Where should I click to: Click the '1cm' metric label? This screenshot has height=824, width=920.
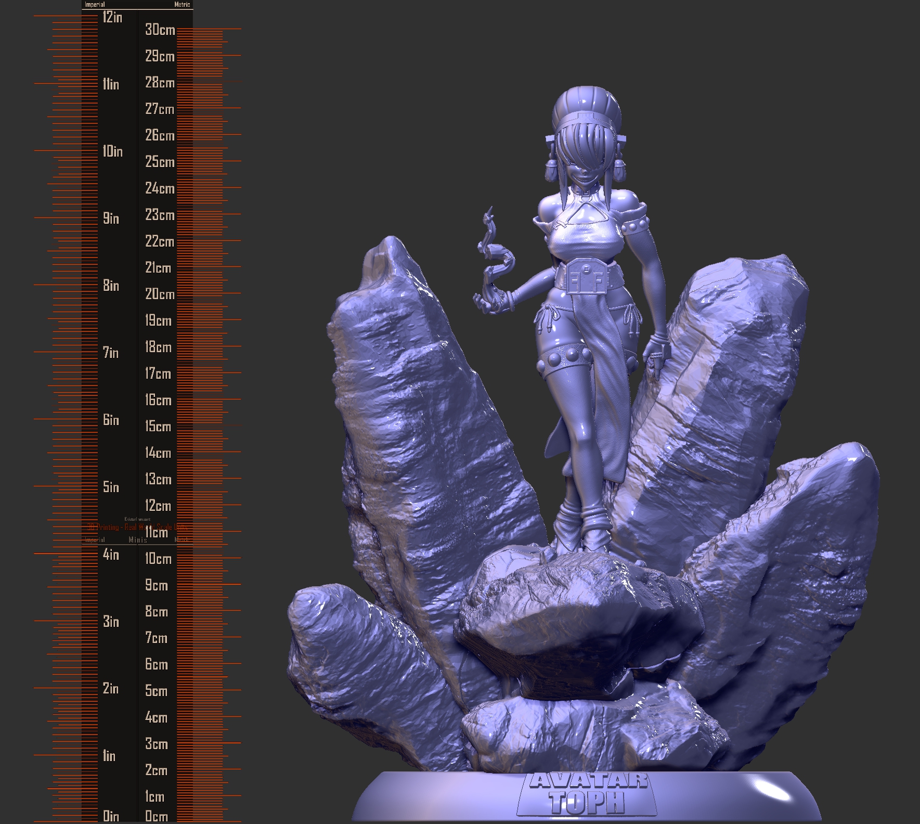(155, 797)
